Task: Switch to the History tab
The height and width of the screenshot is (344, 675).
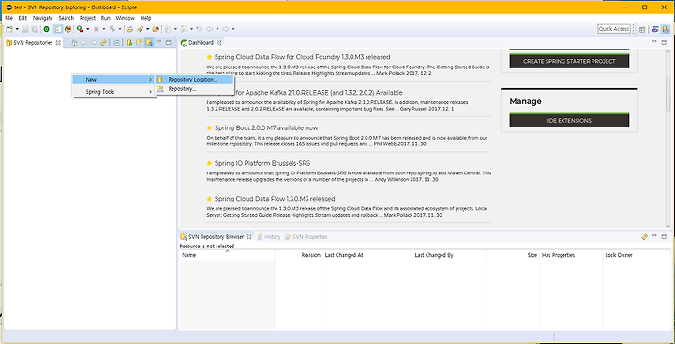Action: click(x=269, y=237)
